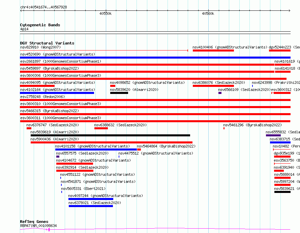Open nsv6141018 label at right edge
The image size is (300, 233).
287,68
